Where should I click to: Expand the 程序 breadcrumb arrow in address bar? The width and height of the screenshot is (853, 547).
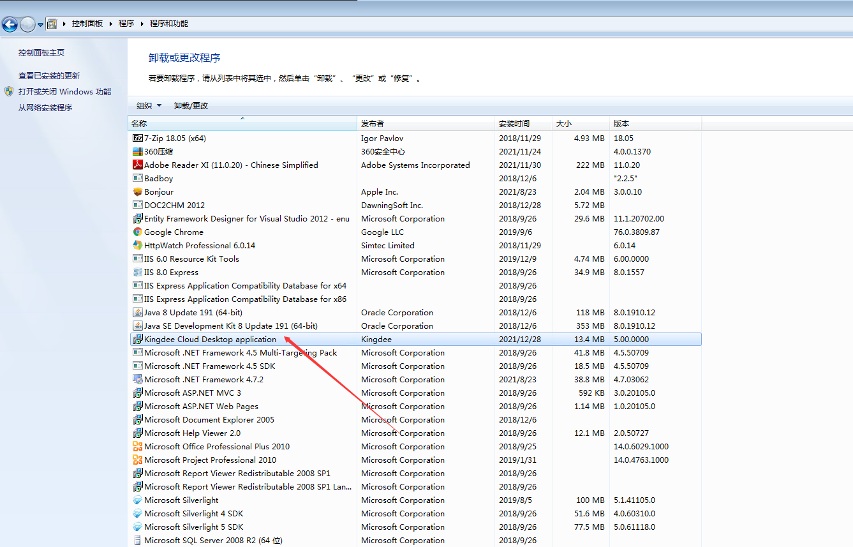tap(142, 24)
